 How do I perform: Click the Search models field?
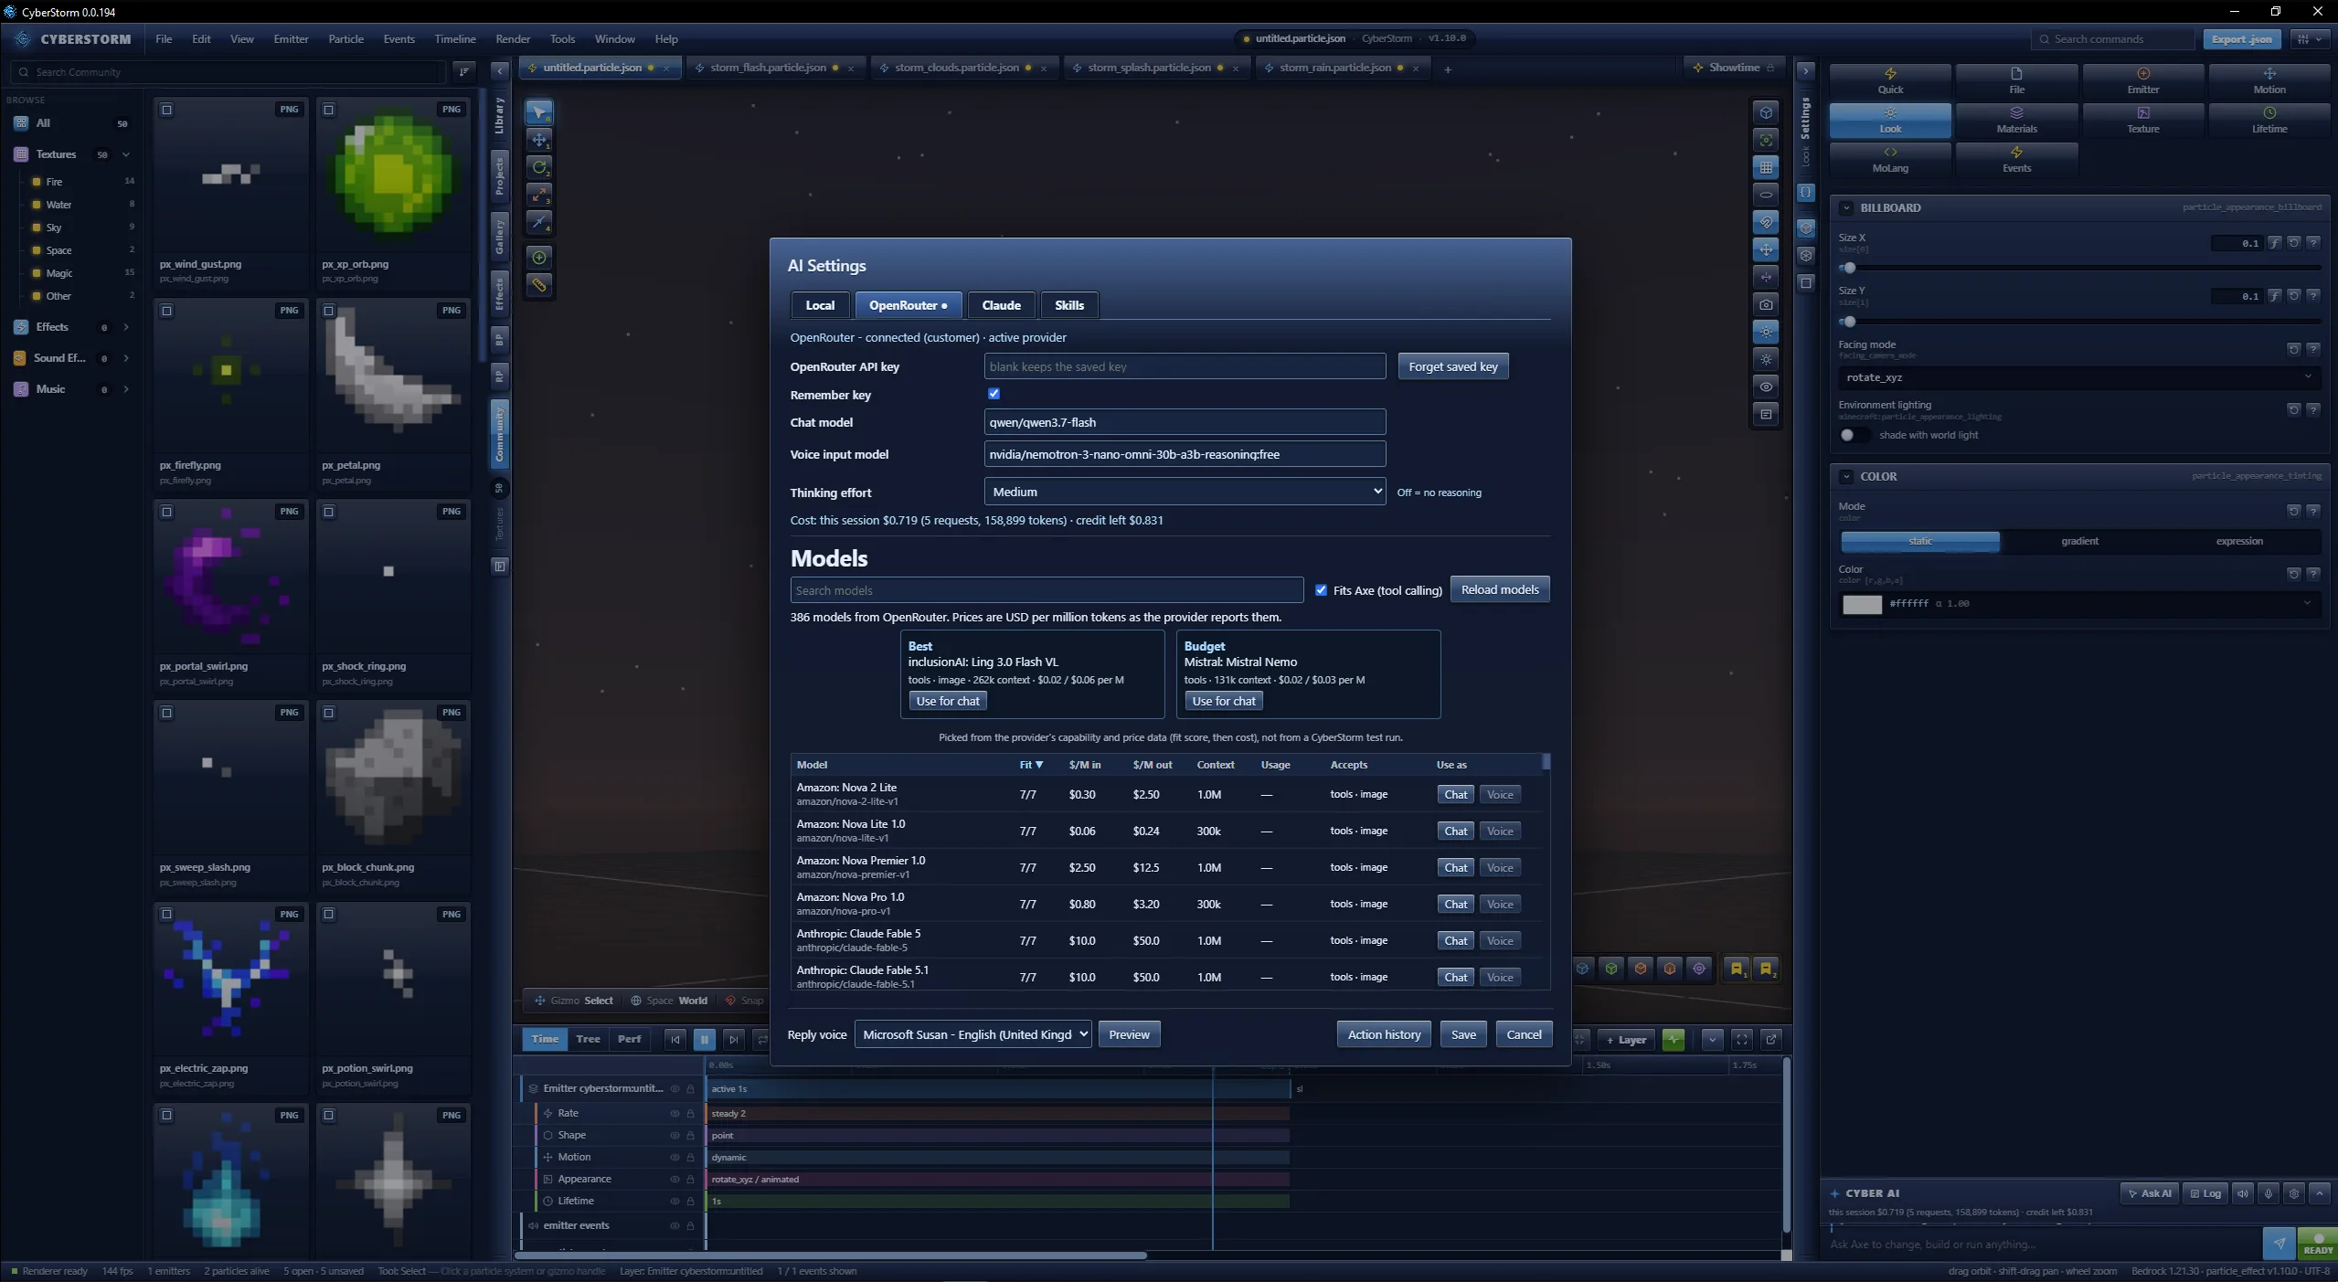[1047, 590]
